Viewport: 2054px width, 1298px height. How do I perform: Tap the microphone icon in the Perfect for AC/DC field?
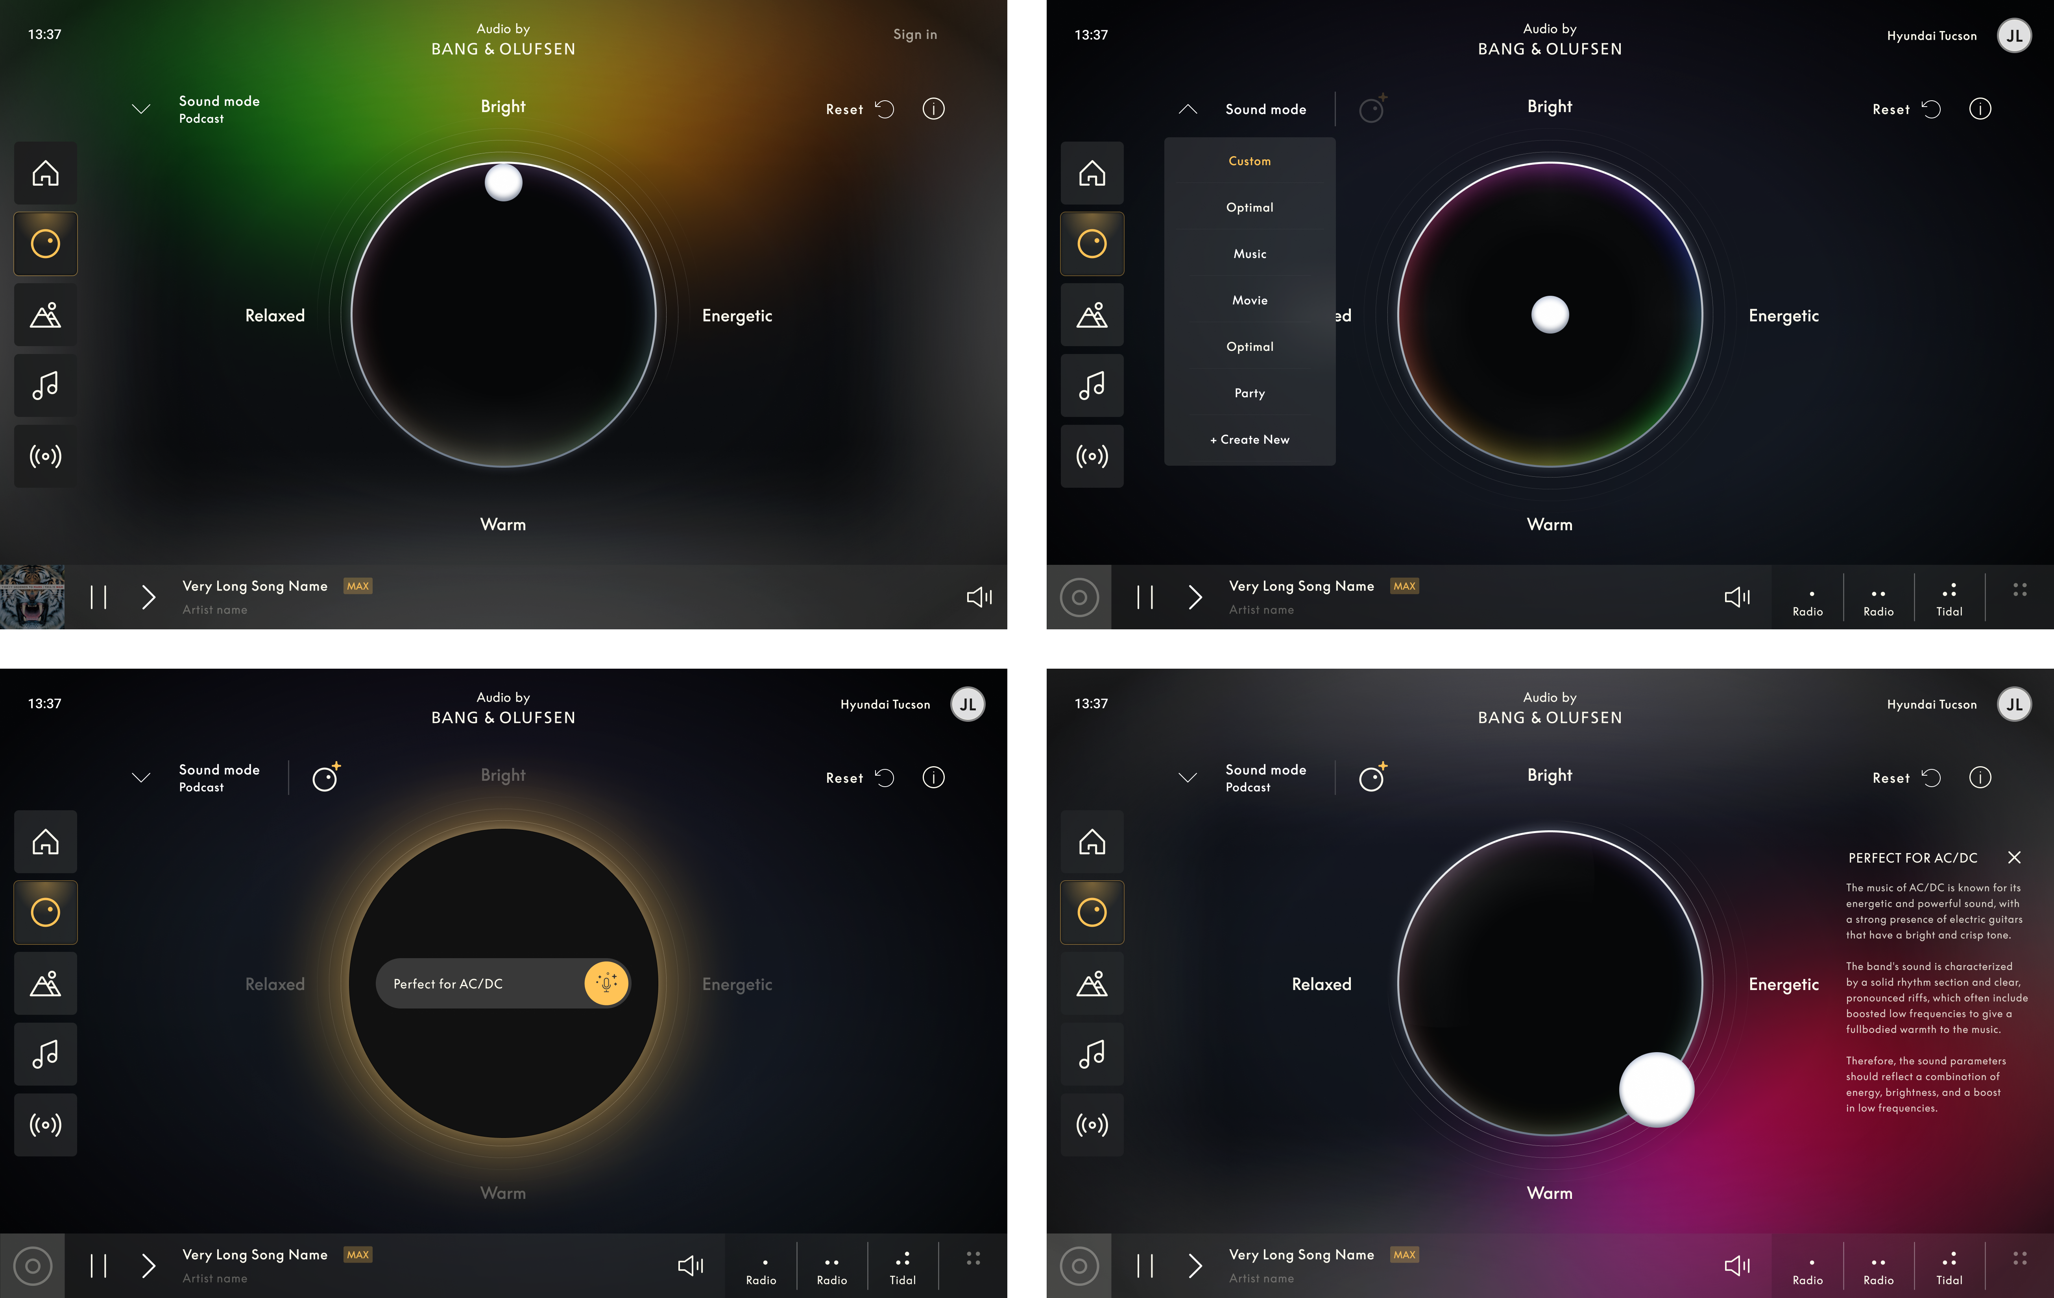click(606, 983)
